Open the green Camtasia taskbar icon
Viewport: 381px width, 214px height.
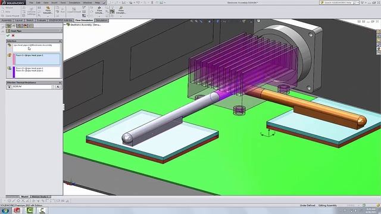pos(30,210)
